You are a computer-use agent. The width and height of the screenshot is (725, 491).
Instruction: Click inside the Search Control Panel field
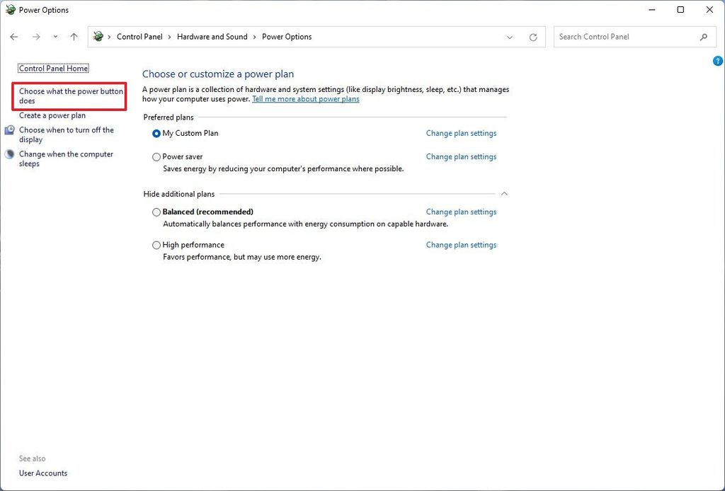(623, 37)
